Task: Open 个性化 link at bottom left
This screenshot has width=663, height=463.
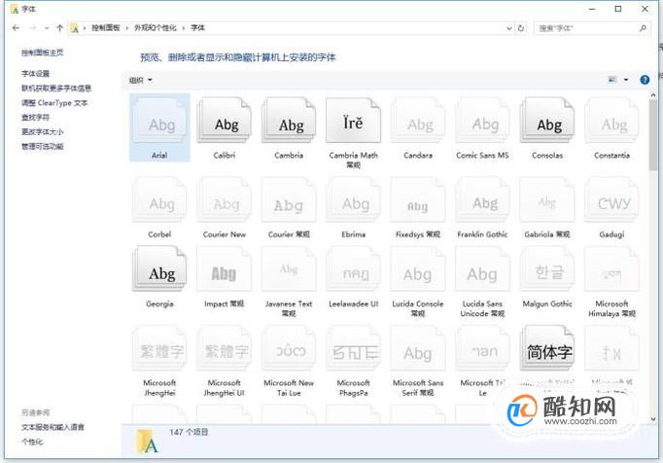Action: point(32,442)
